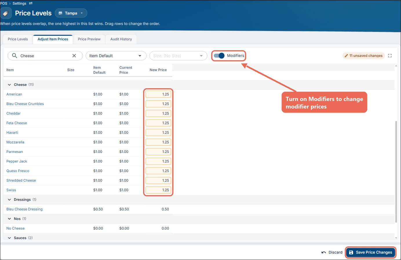The height and width of the screenshot is (260, 401).
Task: Click the Discard undo icon
Action: click(324, 252)
